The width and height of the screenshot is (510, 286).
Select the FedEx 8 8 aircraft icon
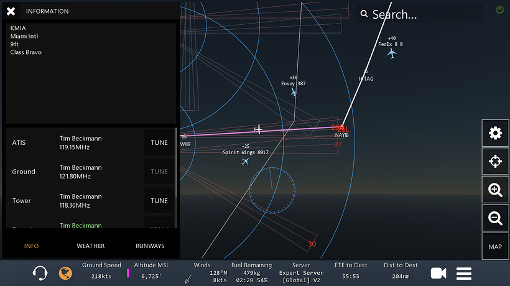392,53
